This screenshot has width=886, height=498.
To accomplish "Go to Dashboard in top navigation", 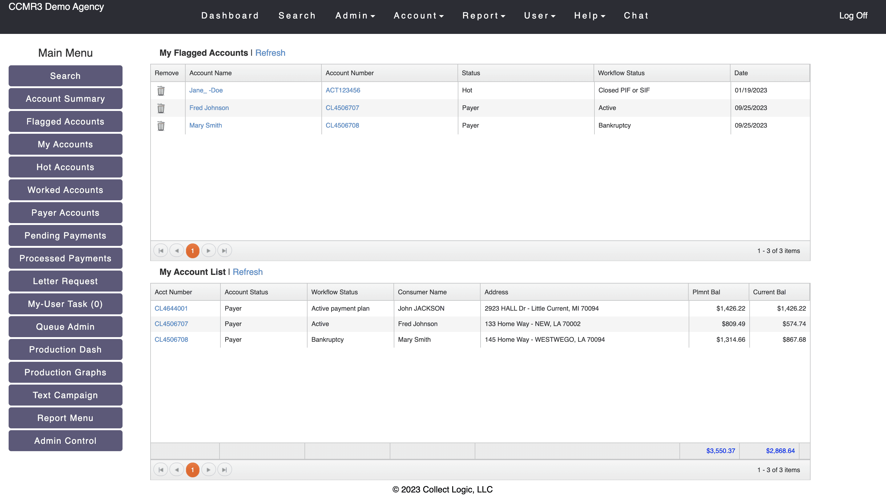I will point(230,16).
